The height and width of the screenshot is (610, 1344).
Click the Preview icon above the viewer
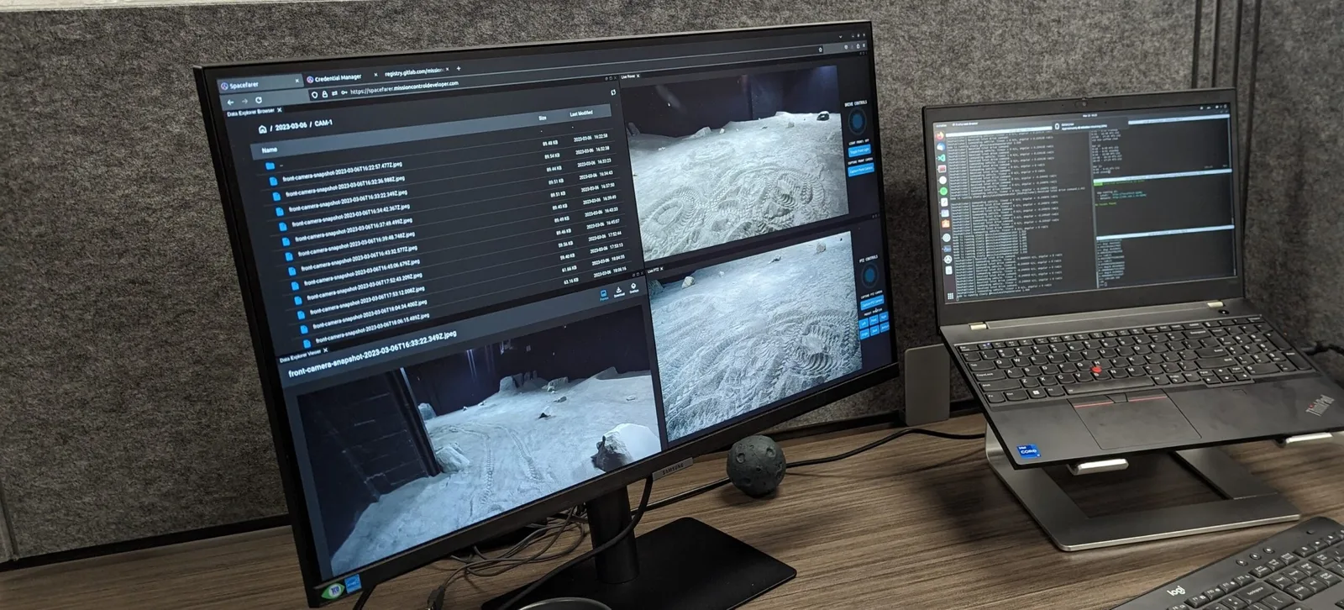tap(604, 294)
